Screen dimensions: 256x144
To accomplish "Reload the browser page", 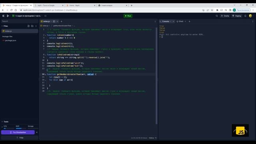I will coord(12,10).
